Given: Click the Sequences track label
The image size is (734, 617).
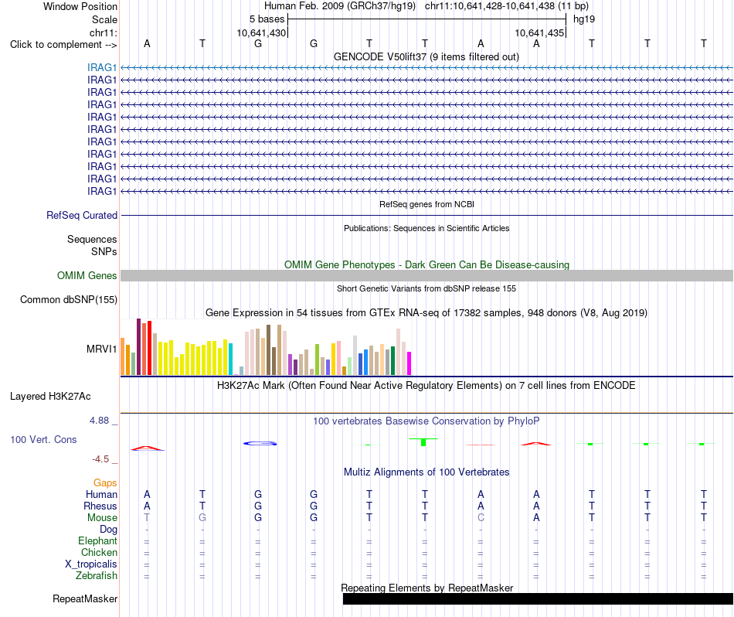Looking at the screenshot, I should [x=92, y=240].
